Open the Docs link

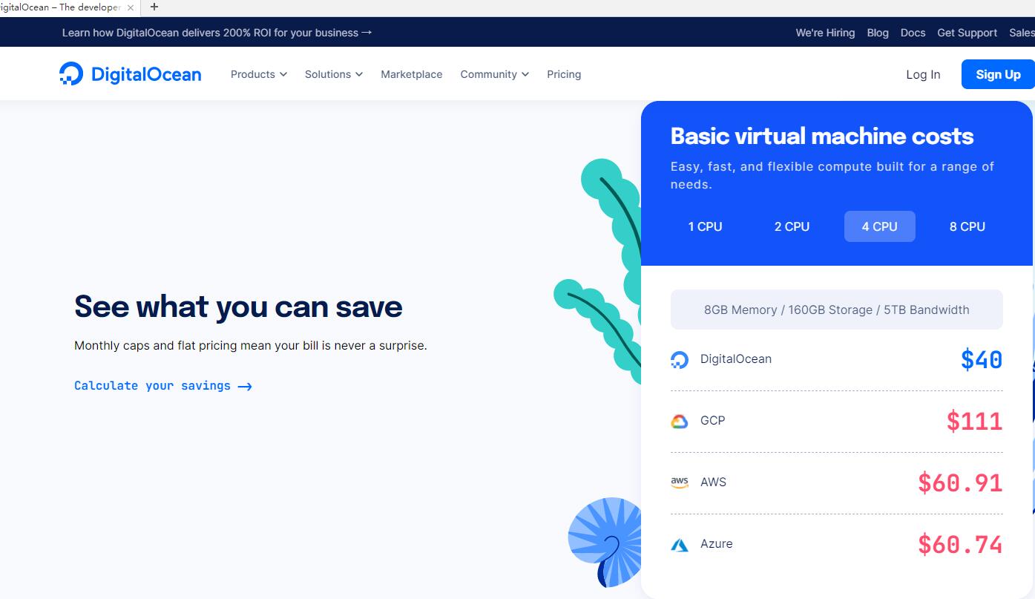(x=913, y=33)
